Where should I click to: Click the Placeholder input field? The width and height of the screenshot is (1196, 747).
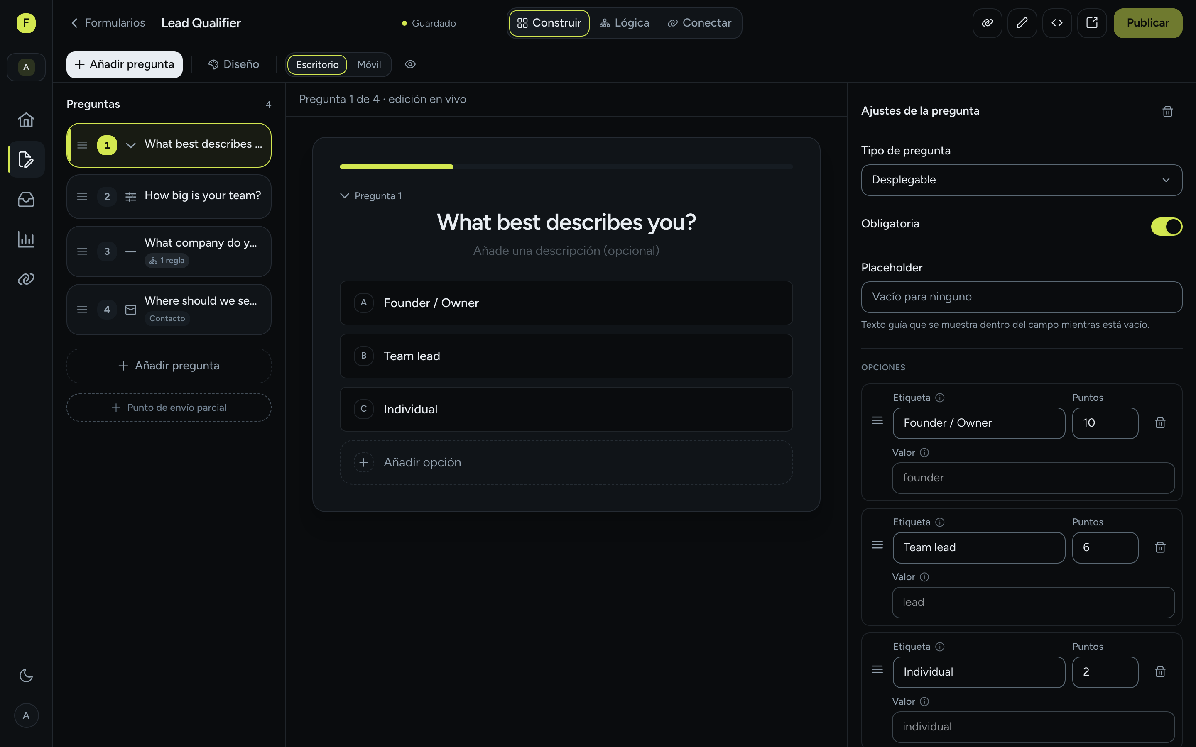[x=1022, y=297]
